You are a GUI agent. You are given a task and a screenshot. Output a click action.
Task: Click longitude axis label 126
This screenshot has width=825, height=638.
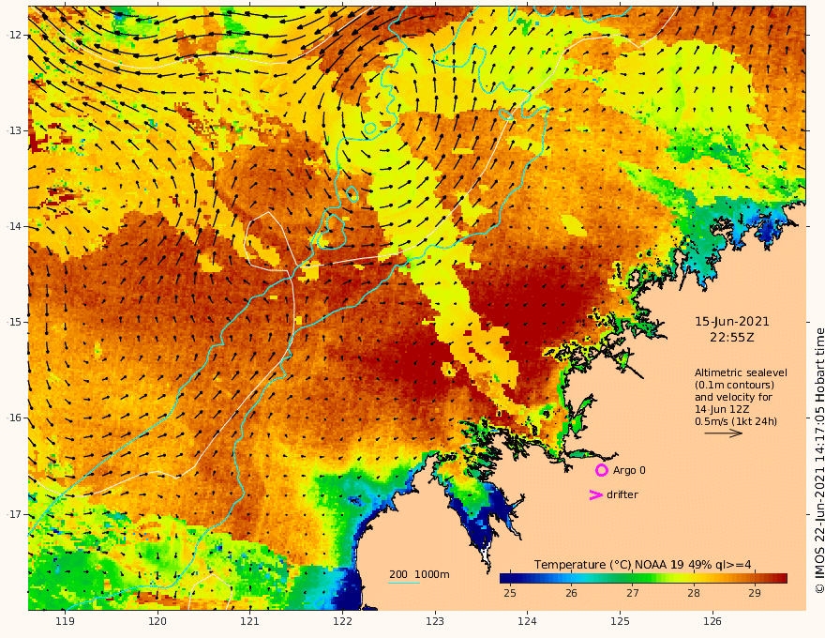tap(712, 621)
